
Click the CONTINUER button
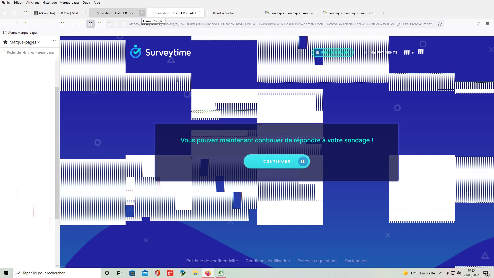(x=277, y=161)
